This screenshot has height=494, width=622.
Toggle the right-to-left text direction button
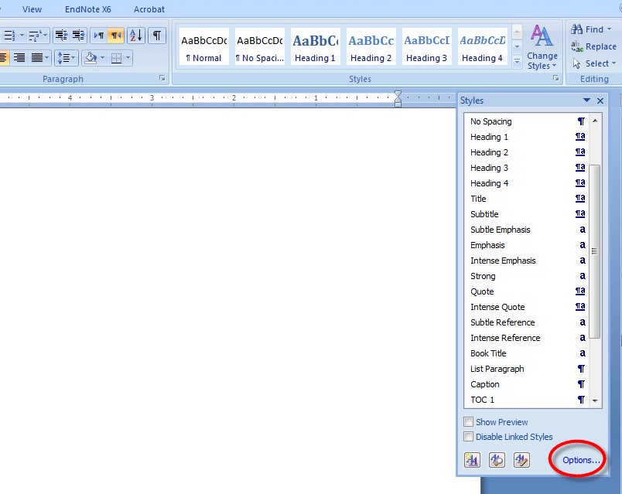click(116, 36)
